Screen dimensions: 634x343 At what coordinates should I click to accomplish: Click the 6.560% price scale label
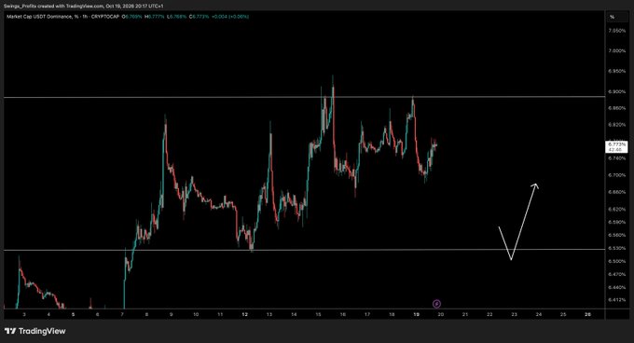pyautogui.click(x=617, y=235)
